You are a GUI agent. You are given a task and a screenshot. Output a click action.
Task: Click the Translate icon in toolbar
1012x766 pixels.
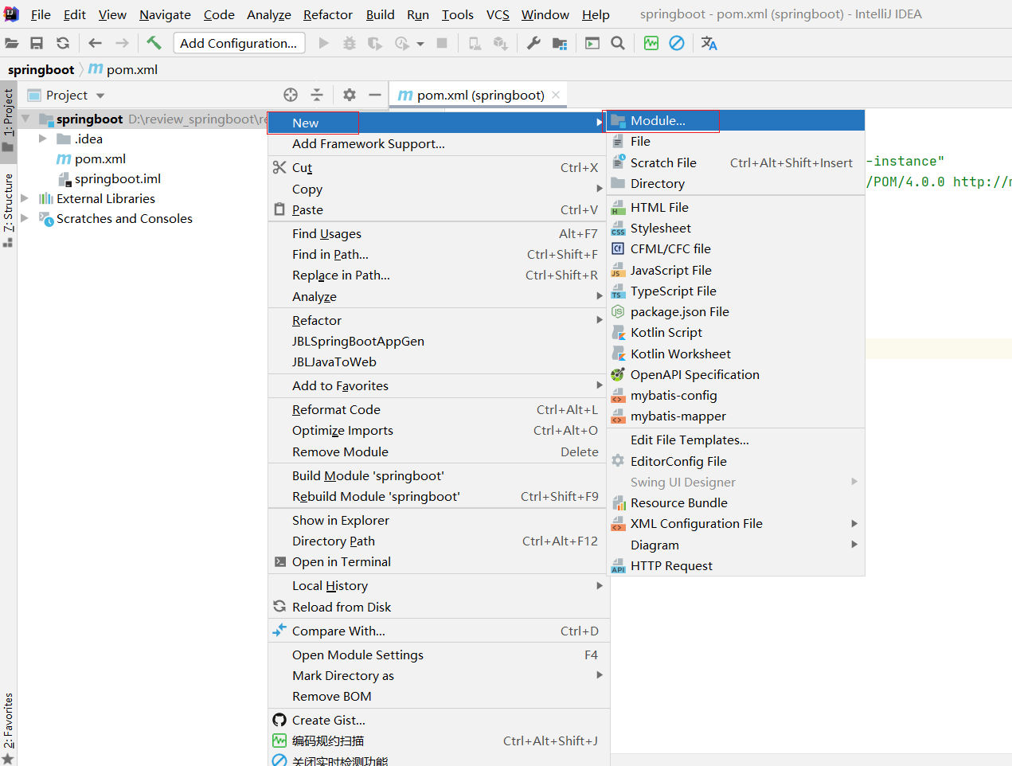click(x=709, y=43)
